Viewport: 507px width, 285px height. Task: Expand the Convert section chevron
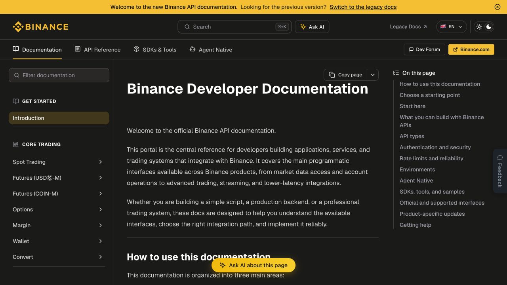(101, 257)
